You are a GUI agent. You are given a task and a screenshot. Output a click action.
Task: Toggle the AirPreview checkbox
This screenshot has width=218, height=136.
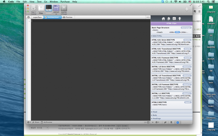tap(42, 122)
